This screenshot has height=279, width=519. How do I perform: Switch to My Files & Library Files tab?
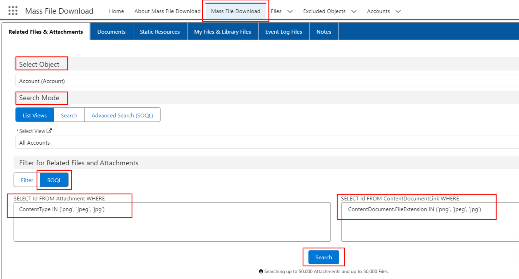point(223,32)
